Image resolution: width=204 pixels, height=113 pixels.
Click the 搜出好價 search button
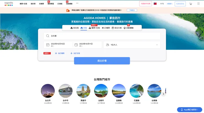102,61
